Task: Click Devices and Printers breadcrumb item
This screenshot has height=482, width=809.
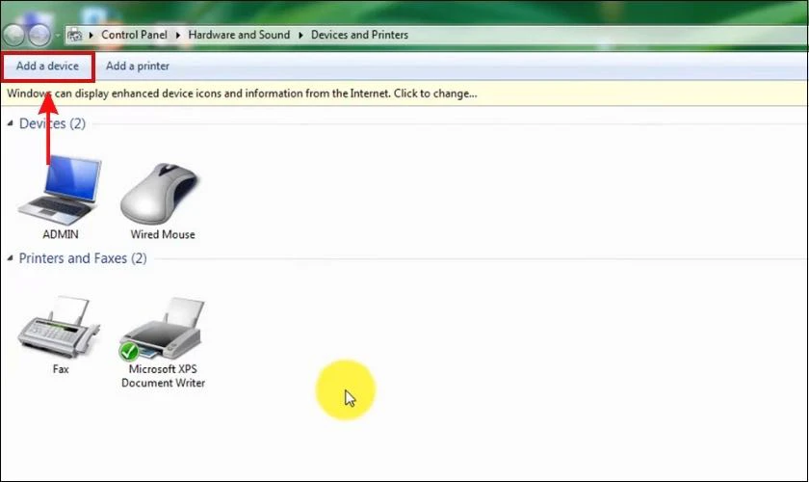Action: tap(359, 35)
